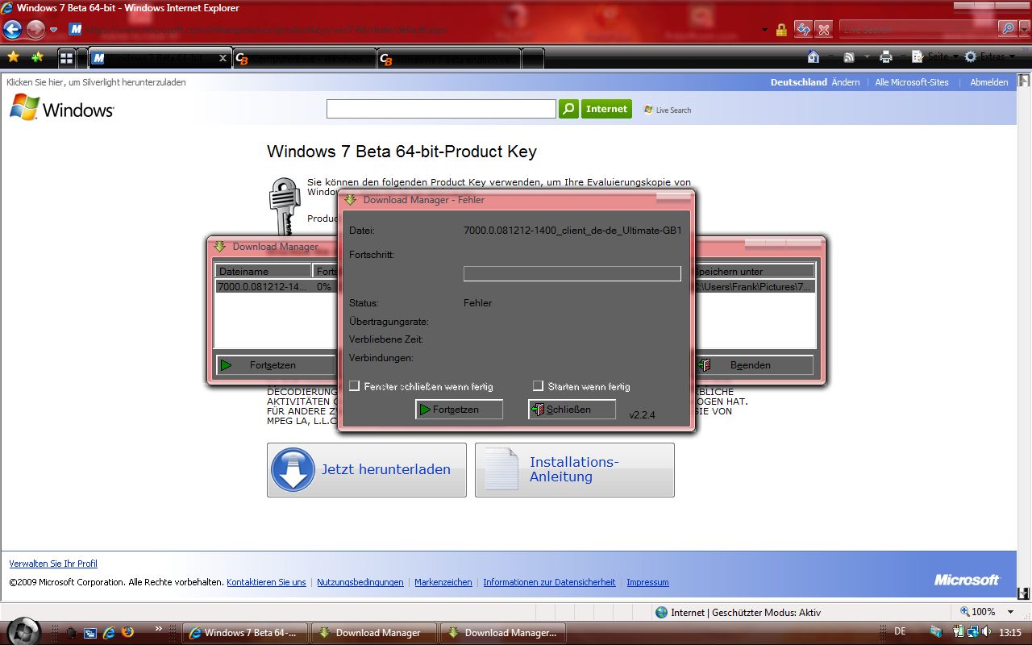
Task: Click the Windows Start orb
Action: (x=25, y=631)
